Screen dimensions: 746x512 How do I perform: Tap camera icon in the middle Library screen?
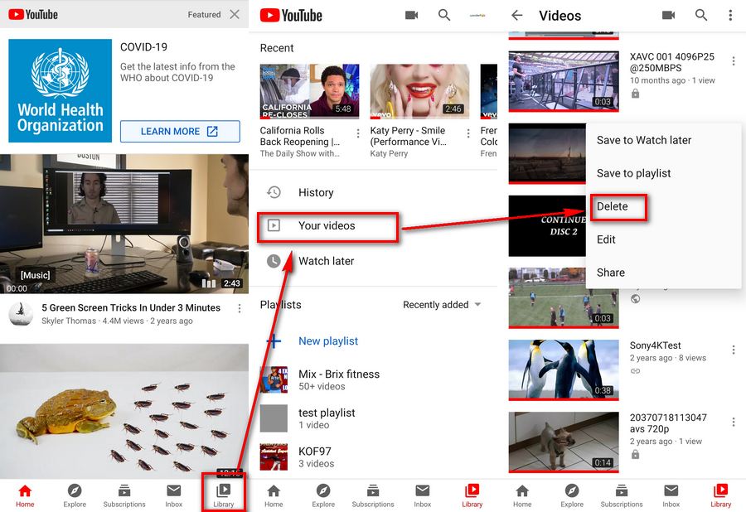tap(411, 15)
